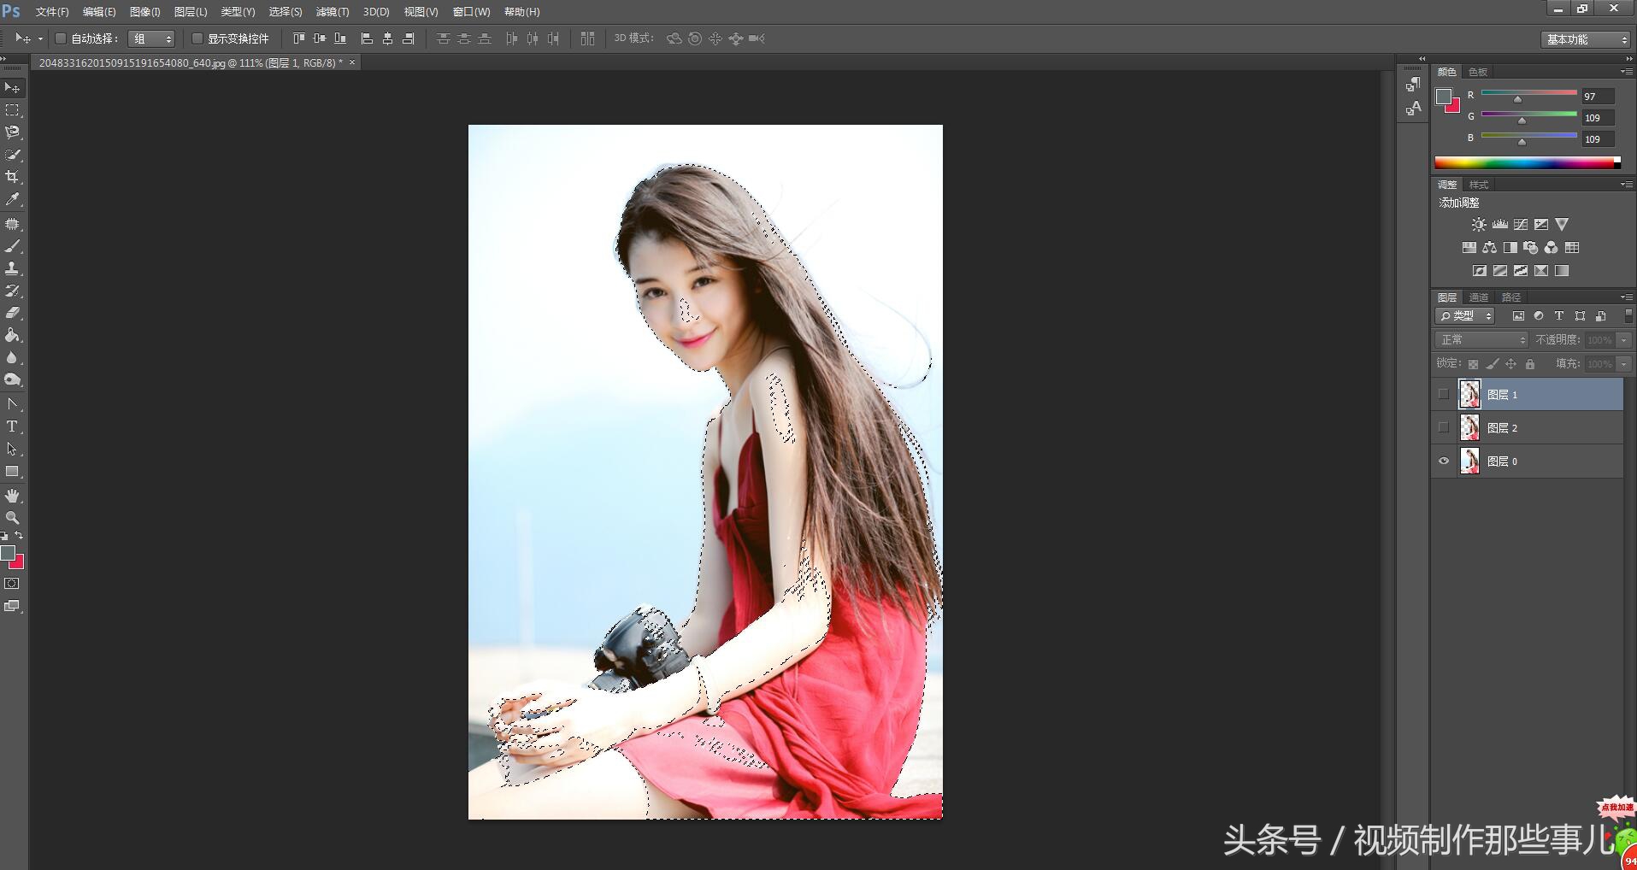Switch to the 通道 tab
Screen dimensions: 1637x870
[1478, 297]
